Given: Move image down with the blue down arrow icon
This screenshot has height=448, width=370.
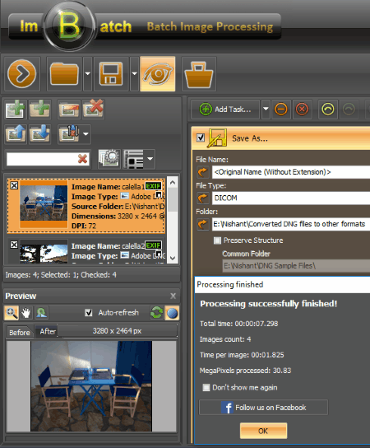Looking at the screenshot, I should (x=40, y=133).
